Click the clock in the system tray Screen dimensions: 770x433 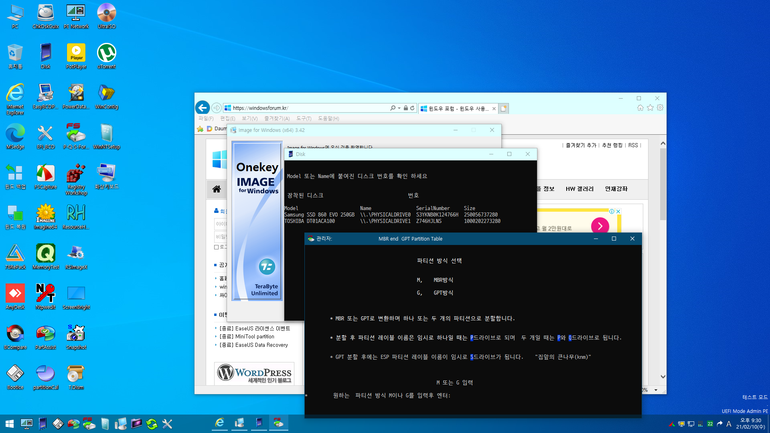click(750, 423)
